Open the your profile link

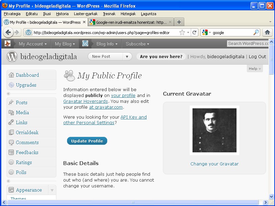[123, 96]
